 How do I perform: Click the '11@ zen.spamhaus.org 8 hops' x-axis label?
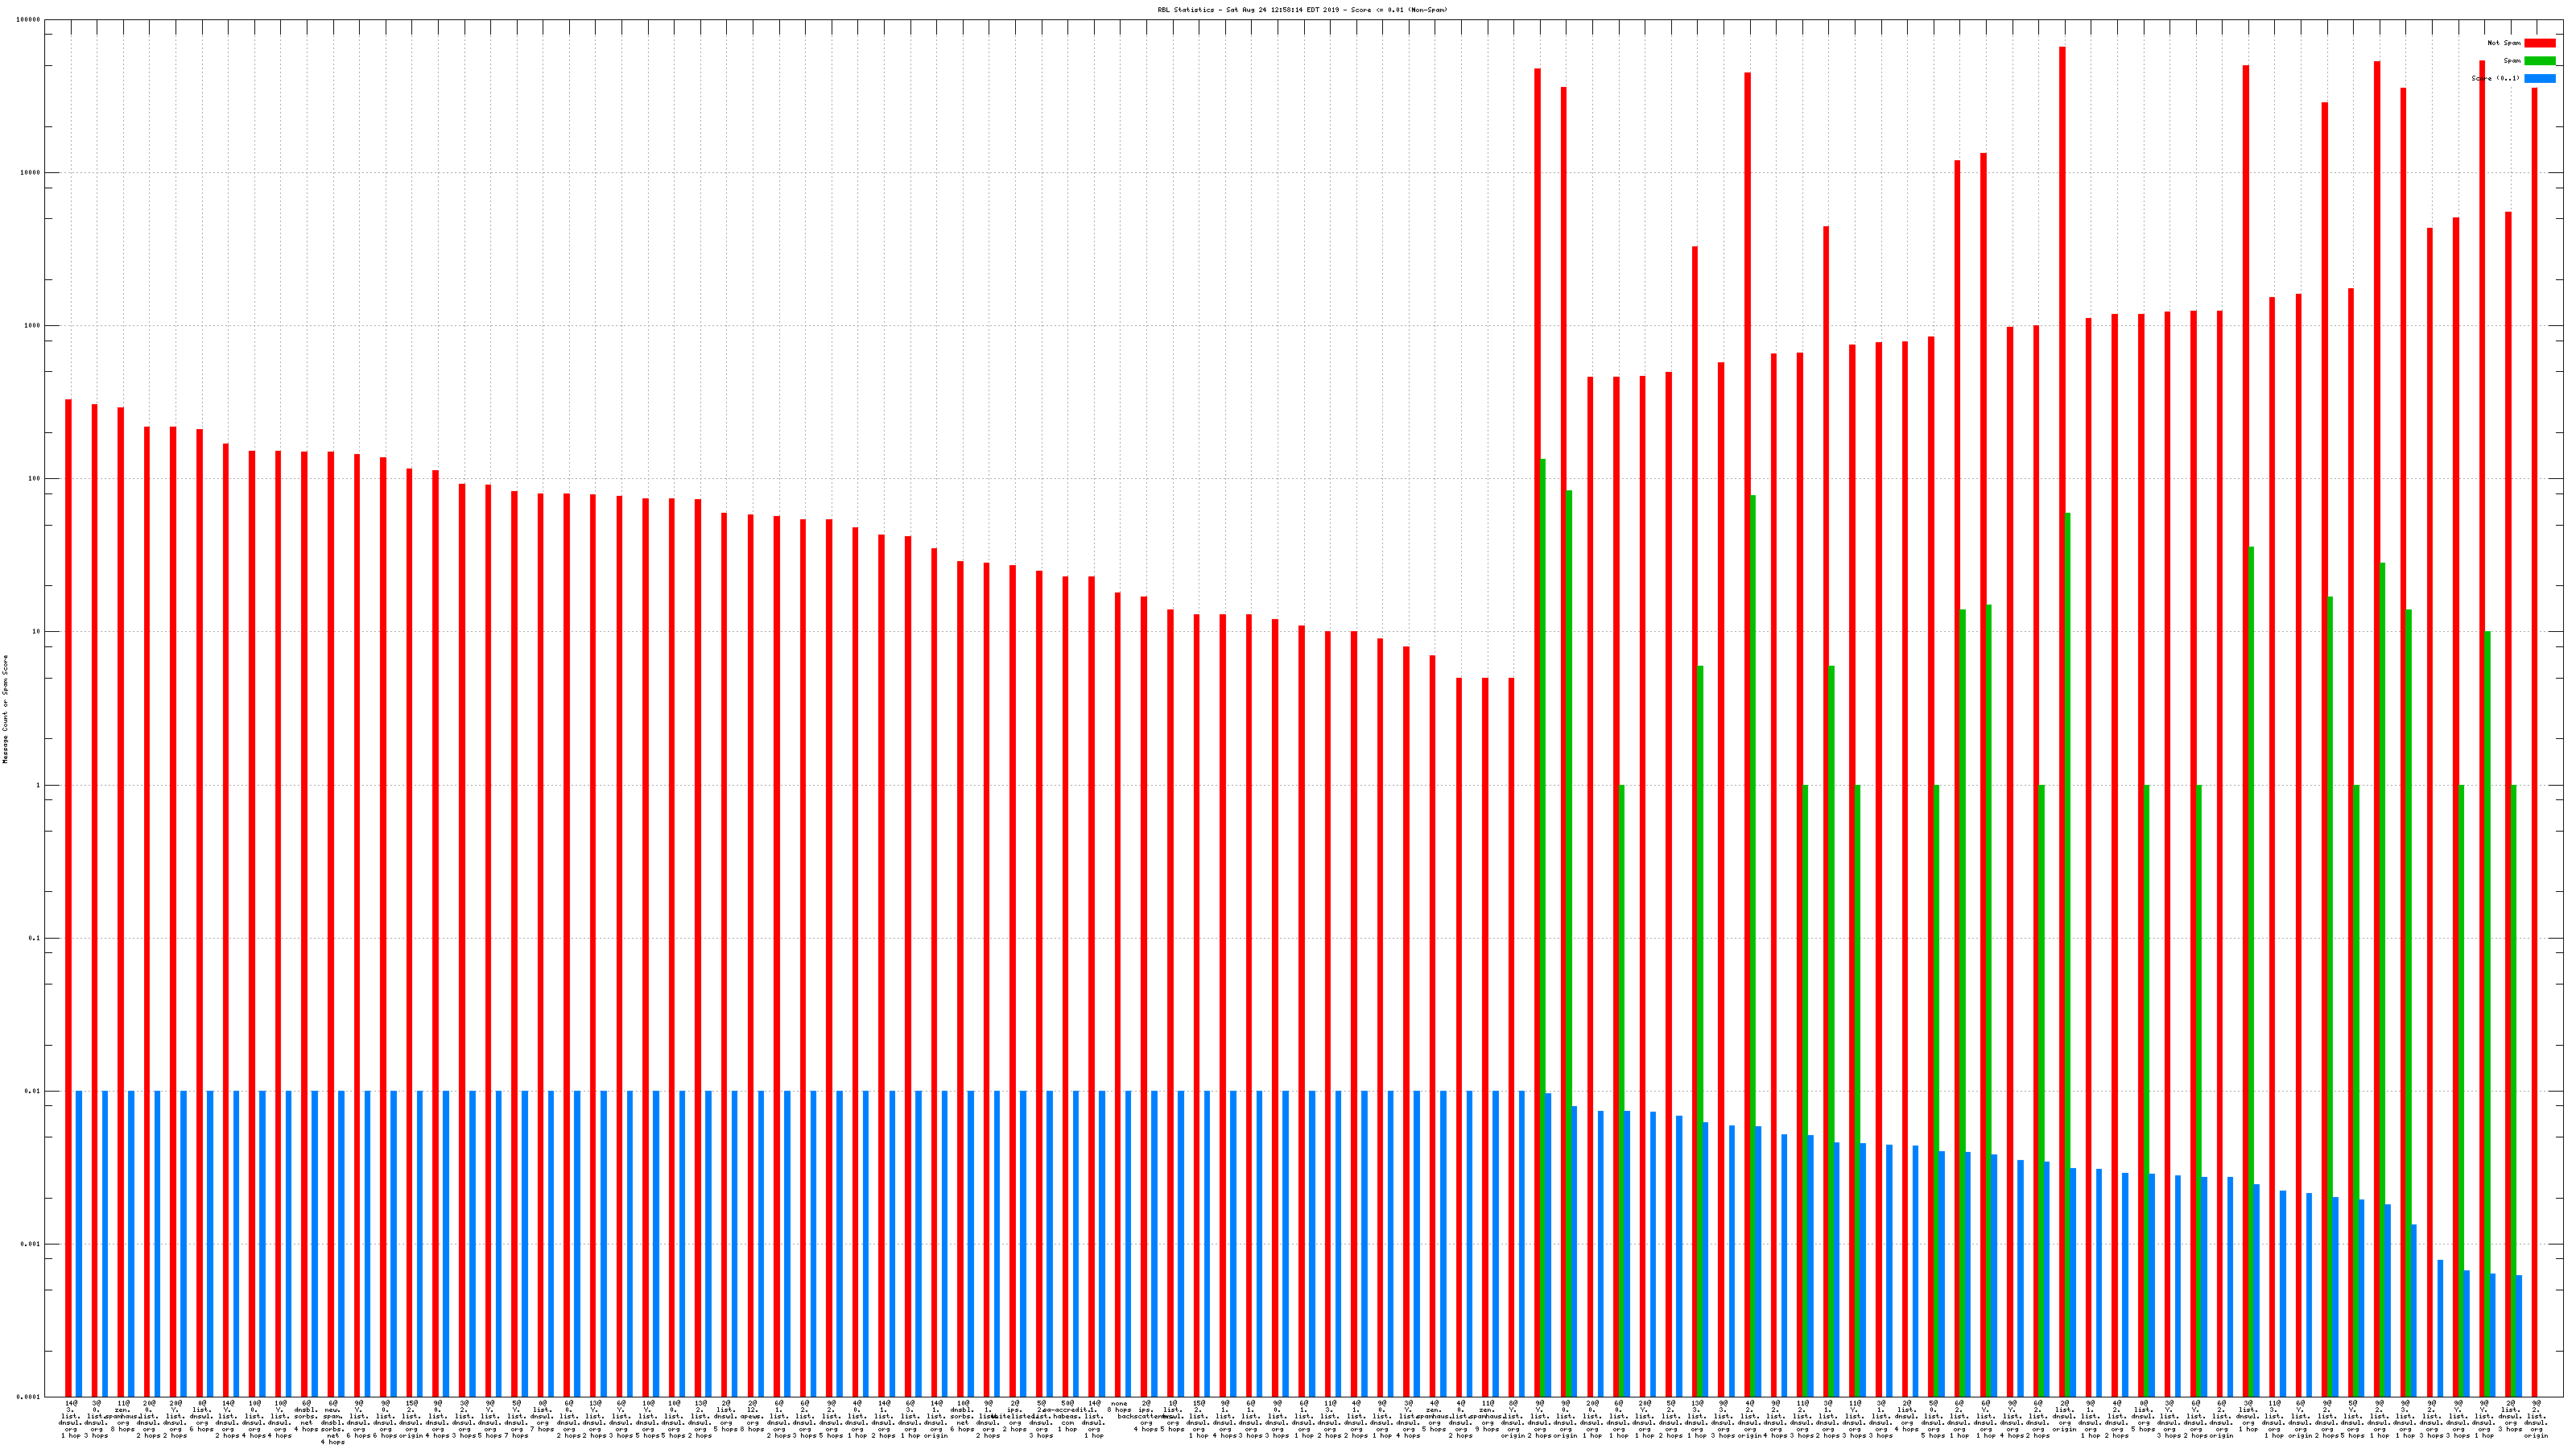123,1416
